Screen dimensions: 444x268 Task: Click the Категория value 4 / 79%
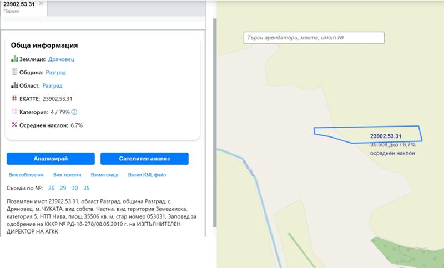pos(60,112)
